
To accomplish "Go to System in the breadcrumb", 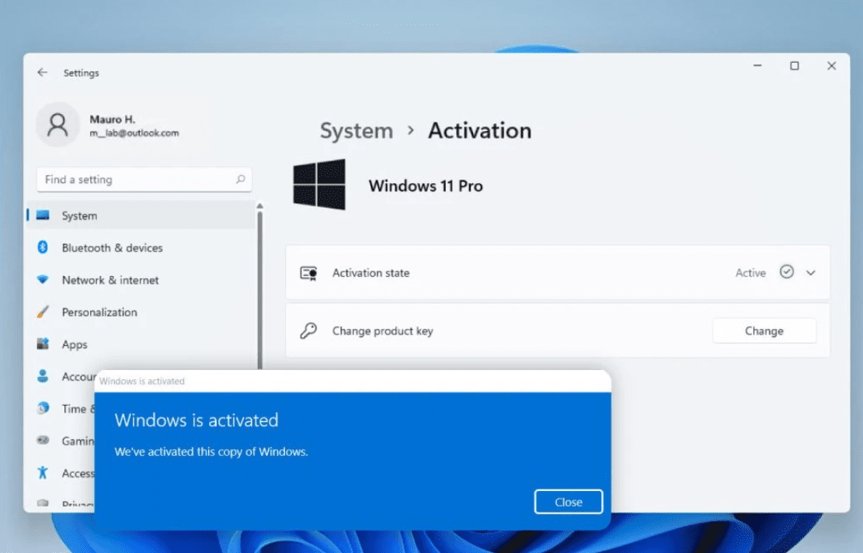I will [x=356, y=131].
